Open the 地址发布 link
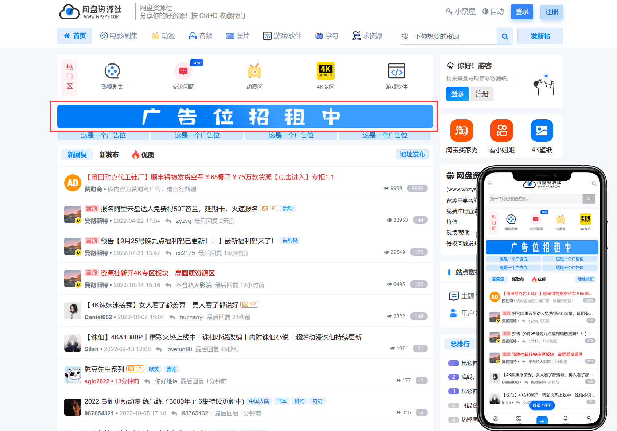Image resolution: width=617 pixels, height=431 pixels. pyautogui.click(x=412, y=154)
